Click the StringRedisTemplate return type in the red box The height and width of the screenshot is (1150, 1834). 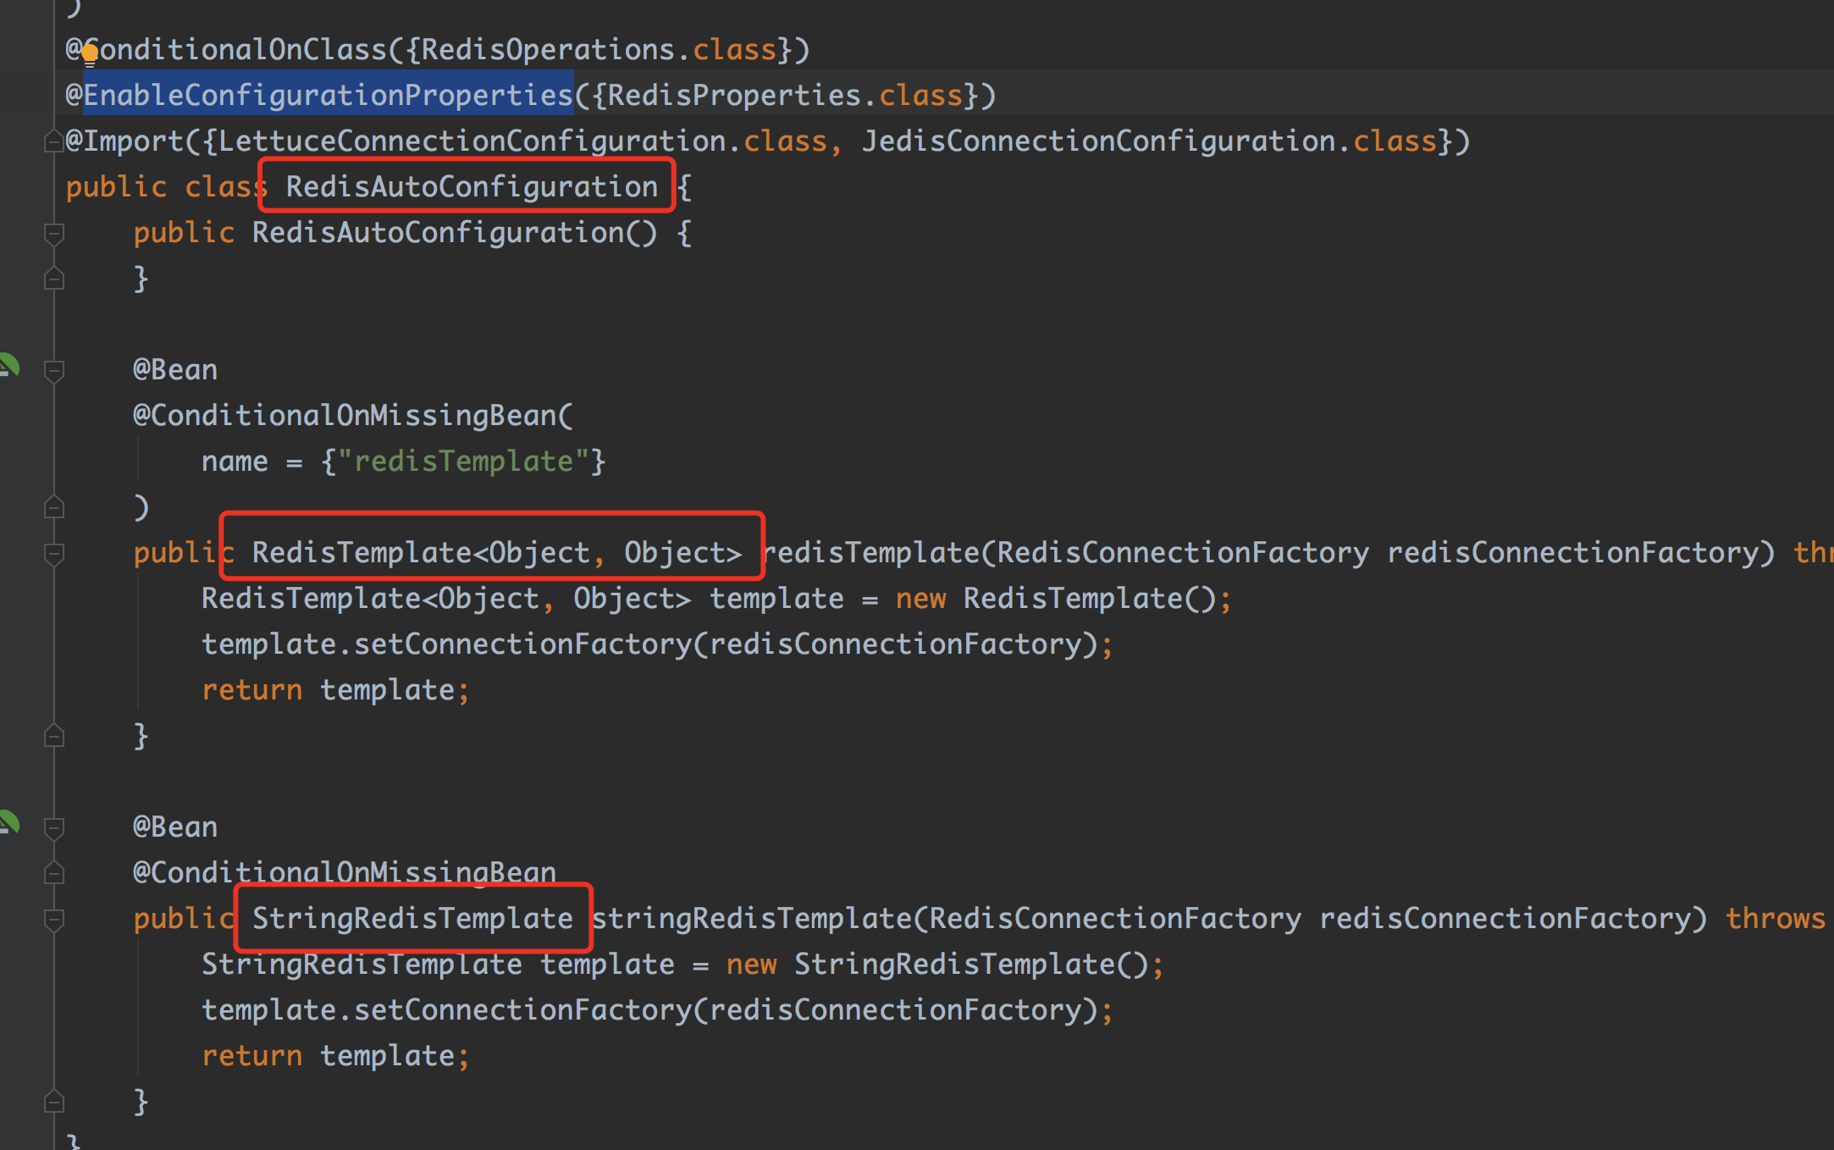click(412, 918)
